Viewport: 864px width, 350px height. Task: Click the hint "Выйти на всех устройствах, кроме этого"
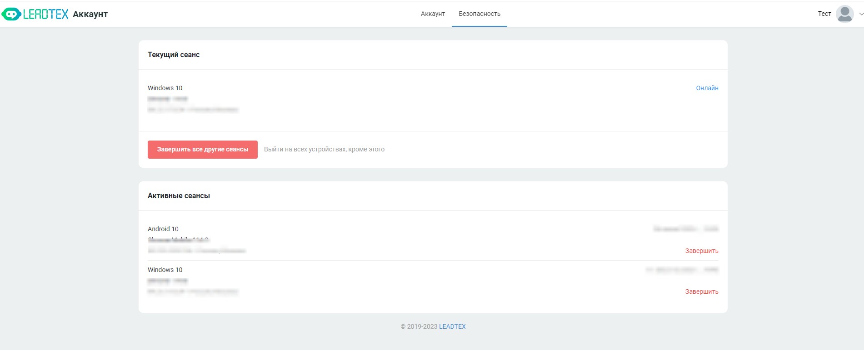pos(324,150)
